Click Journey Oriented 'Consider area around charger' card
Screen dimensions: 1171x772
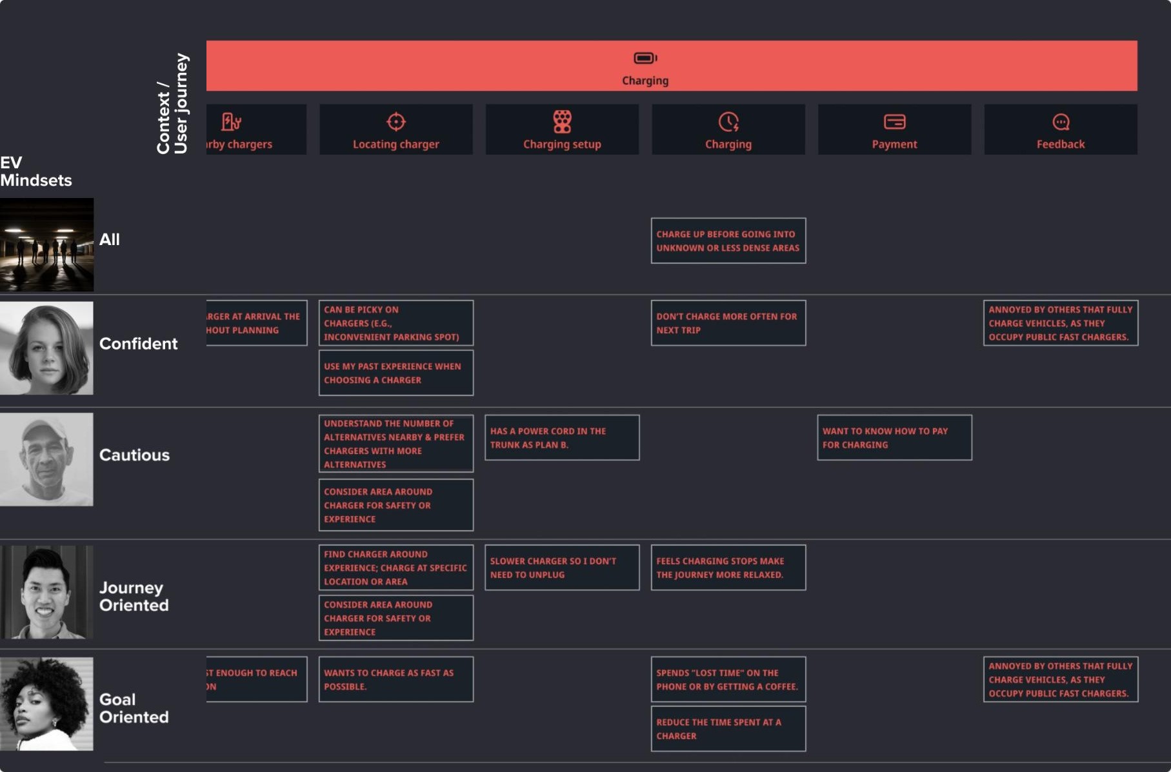396,618
